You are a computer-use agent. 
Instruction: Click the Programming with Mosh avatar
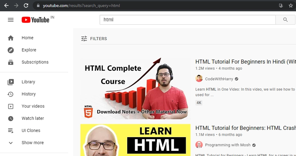199,145
